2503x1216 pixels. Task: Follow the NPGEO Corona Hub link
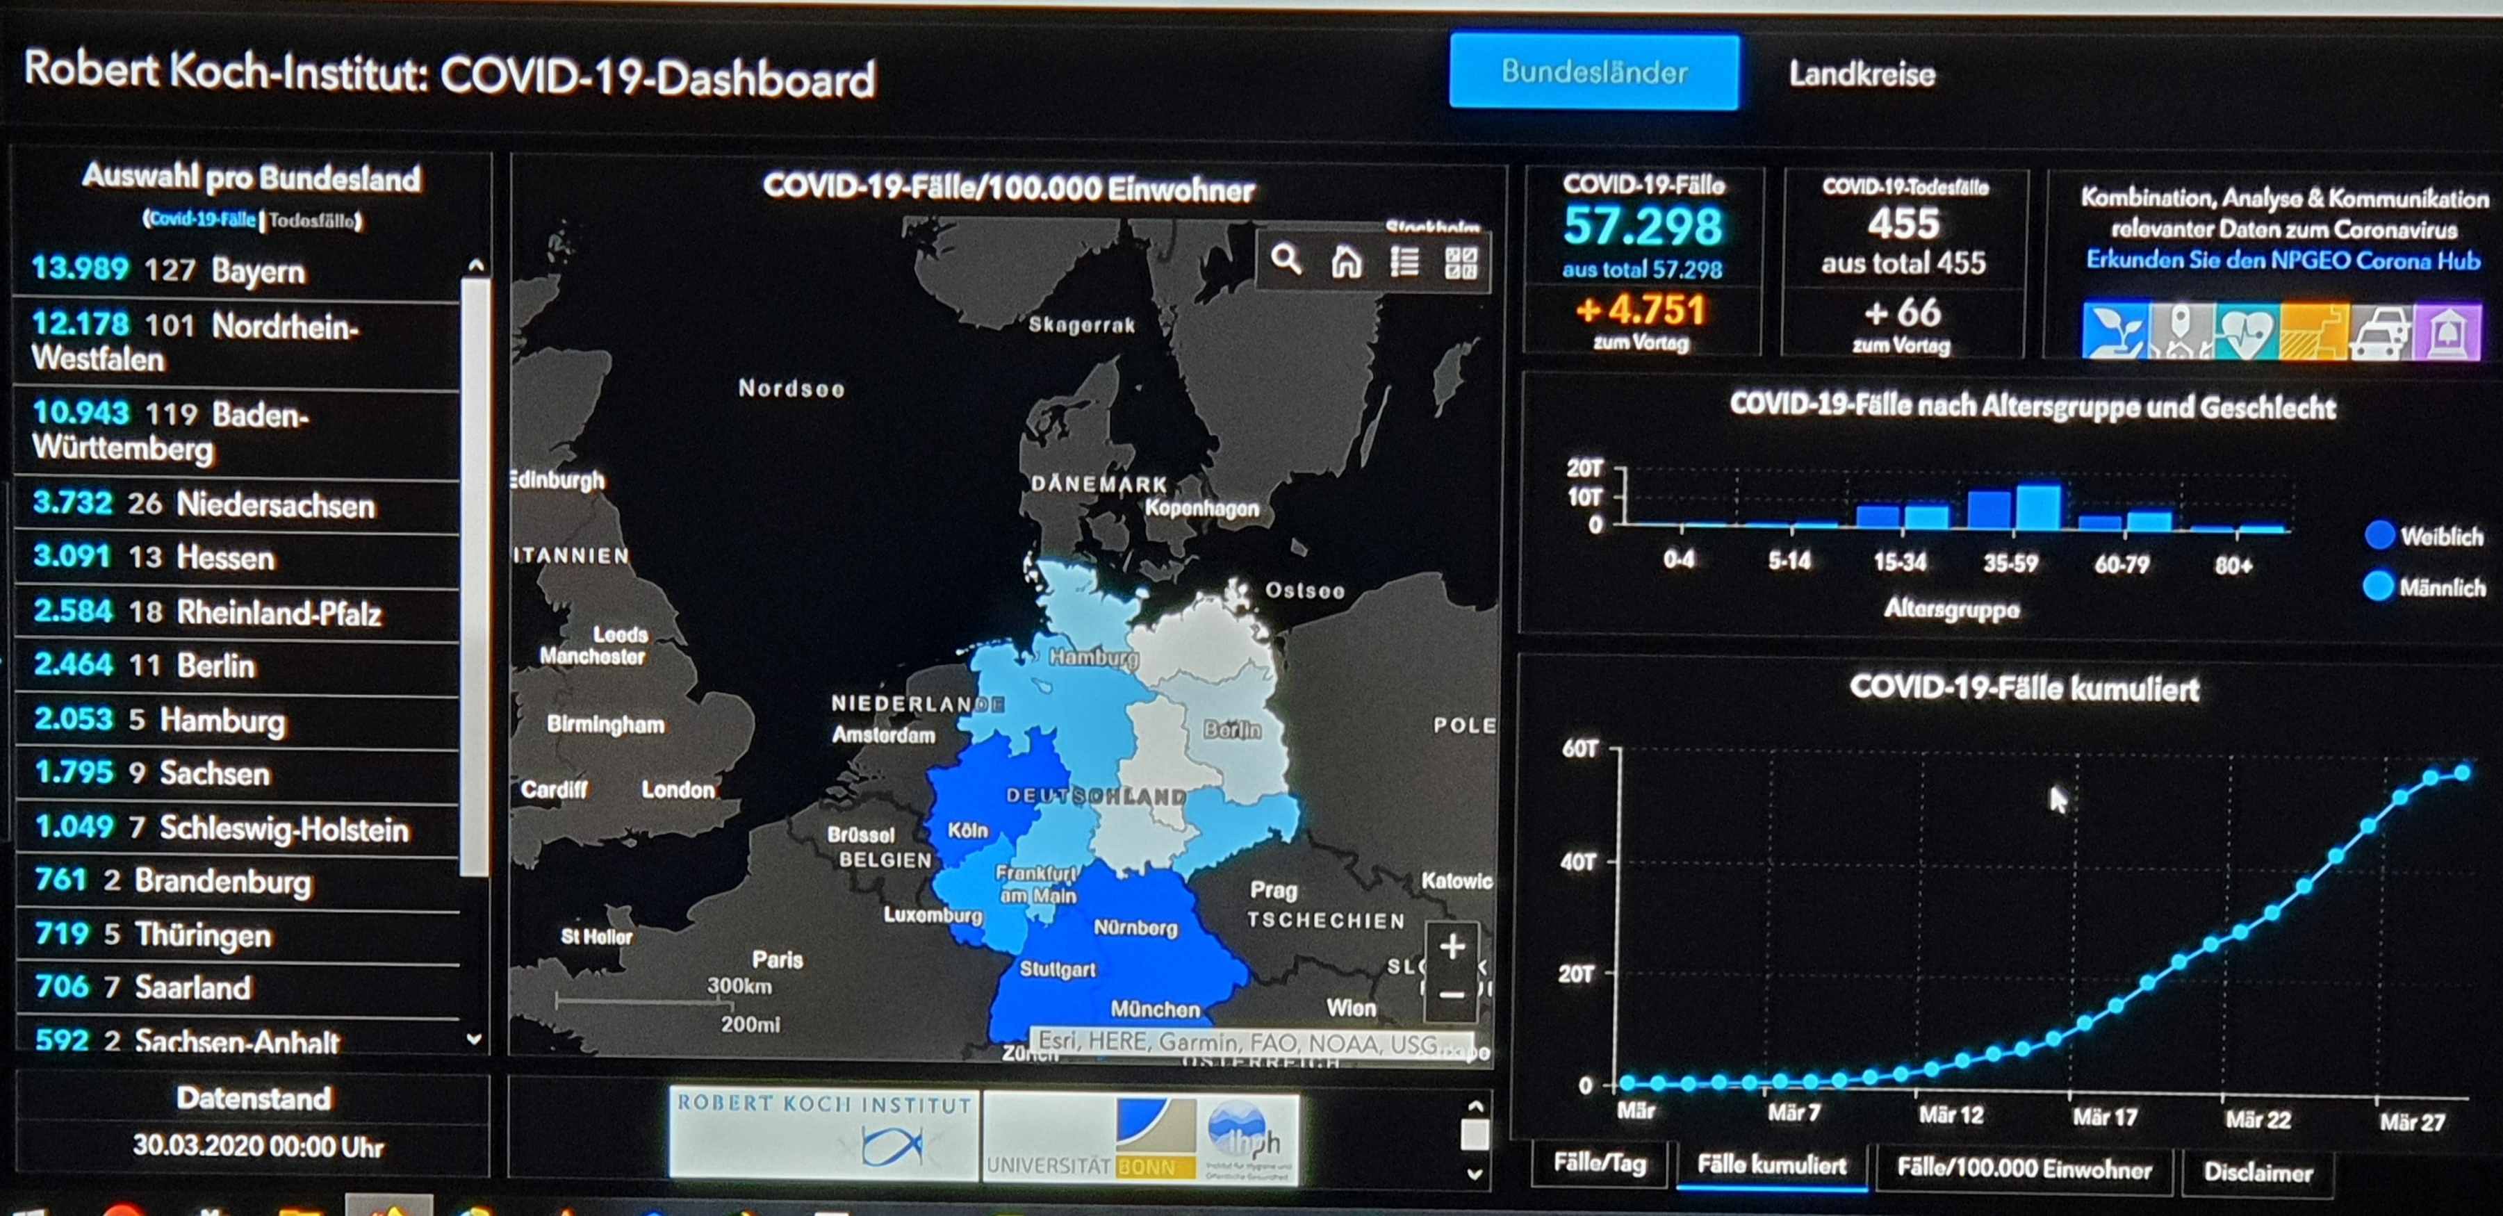[2283, 261]
